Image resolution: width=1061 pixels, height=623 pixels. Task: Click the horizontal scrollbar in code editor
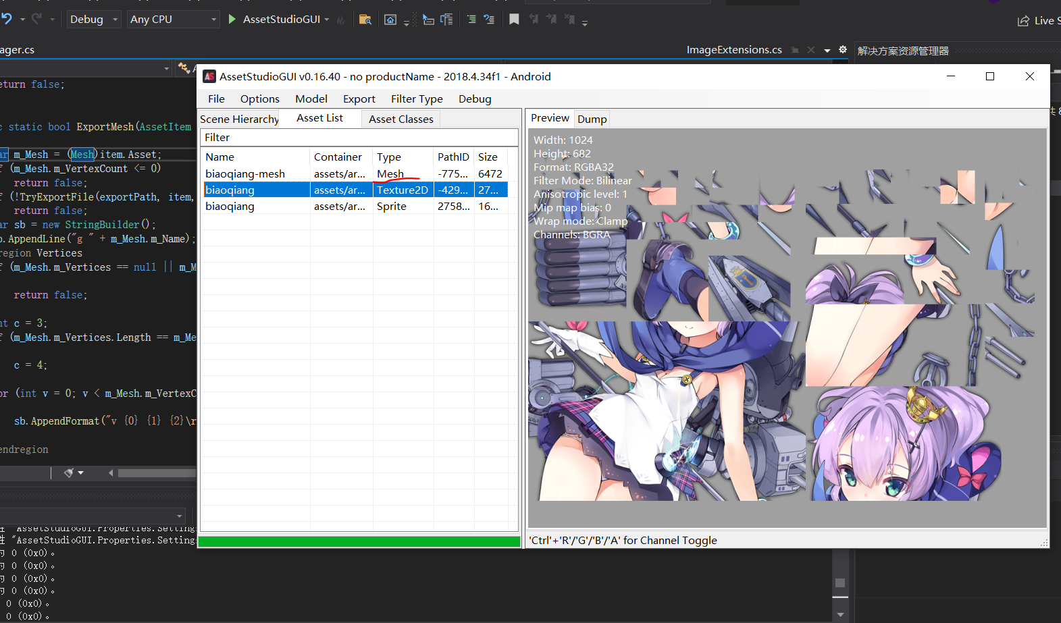tap(157, 473)
